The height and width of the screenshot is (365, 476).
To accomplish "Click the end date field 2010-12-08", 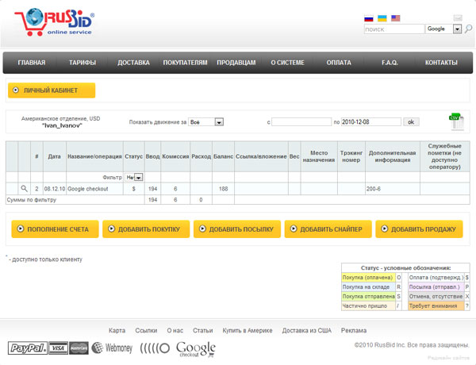I will 371,122.
